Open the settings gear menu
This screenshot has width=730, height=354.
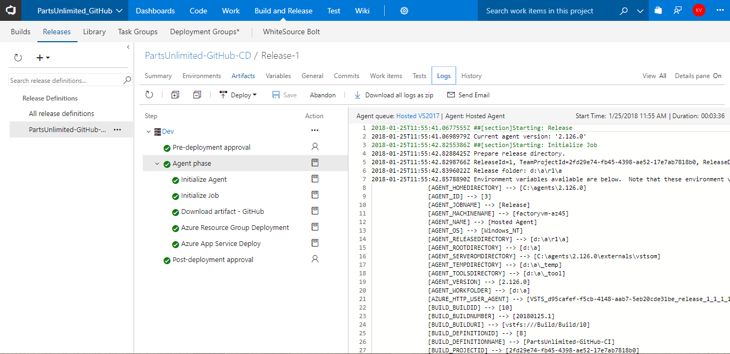[x=405, y=11]
